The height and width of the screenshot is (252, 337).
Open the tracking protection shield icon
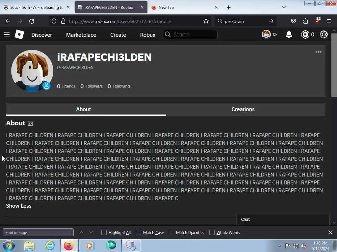pos(54,21)
